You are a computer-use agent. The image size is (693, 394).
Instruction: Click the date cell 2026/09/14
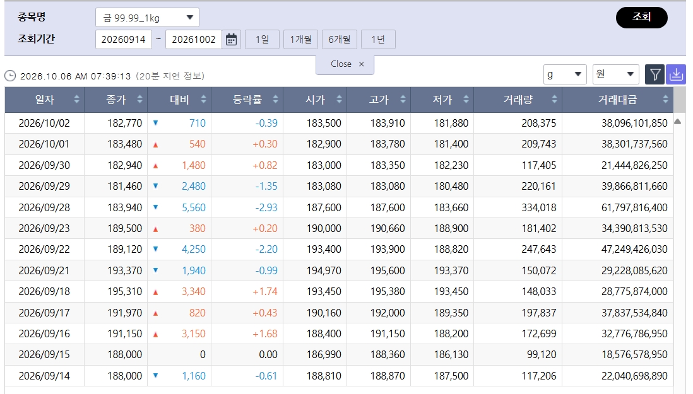click(x=44, y=376)
